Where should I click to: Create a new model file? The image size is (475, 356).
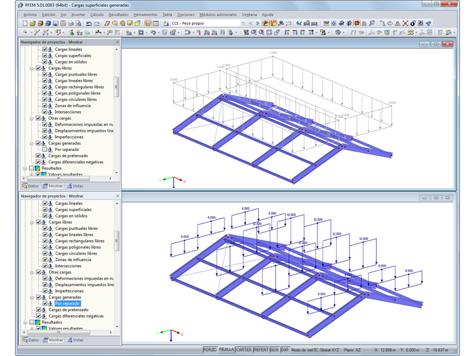tap(25, 23)
